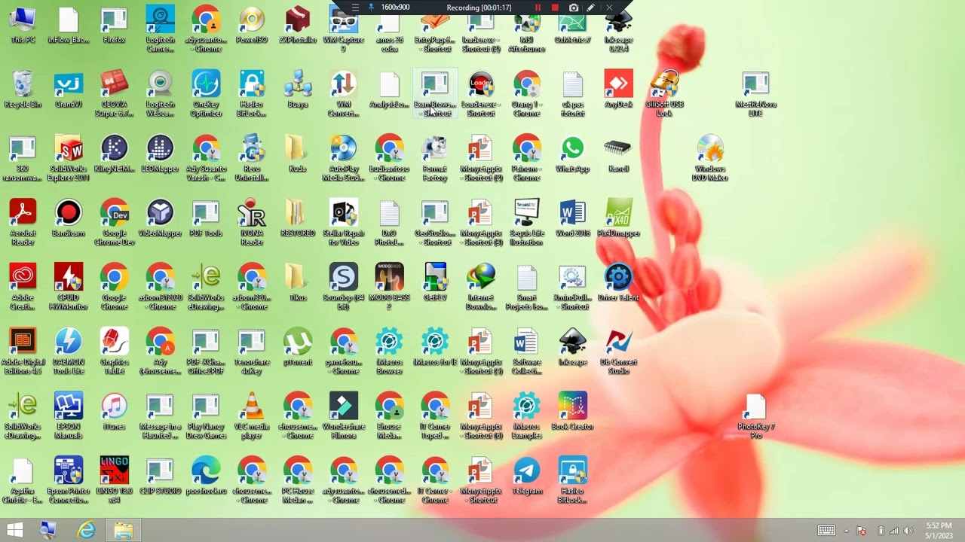Open Internet Explorer from the taskbar
Screen dimensions: 965x542
coord(87,531)
